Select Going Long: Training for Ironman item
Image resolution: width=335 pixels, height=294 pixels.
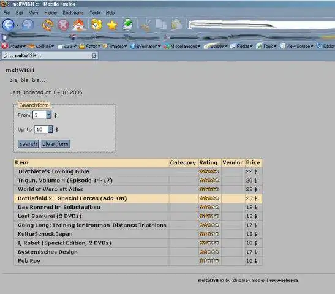92,225
